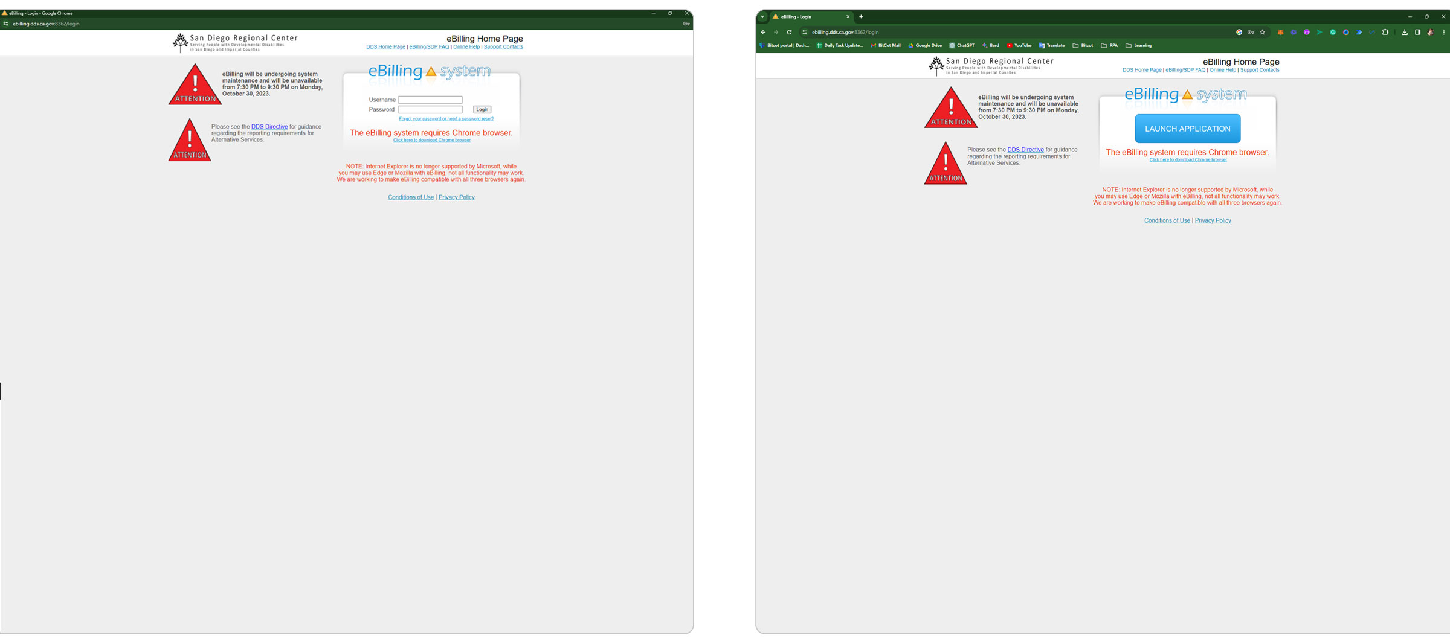Viewport: 1450px width, 644px height.
Task: Click the Login button on the left window
Action: (482, 109)
